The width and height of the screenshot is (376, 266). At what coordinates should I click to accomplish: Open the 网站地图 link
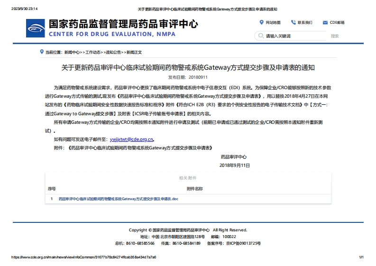[273, 22]
